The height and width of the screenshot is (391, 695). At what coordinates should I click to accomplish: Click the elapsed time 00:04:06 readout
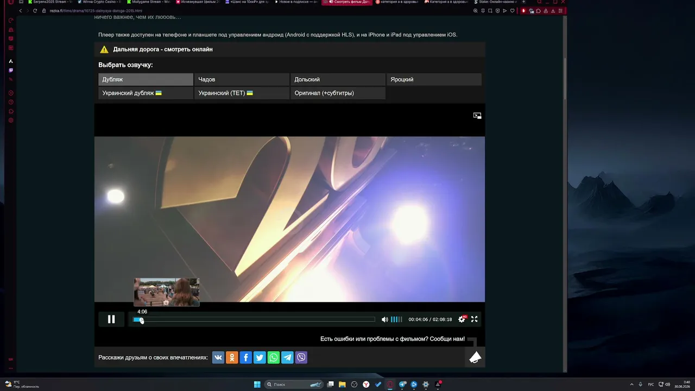point(418,319)
